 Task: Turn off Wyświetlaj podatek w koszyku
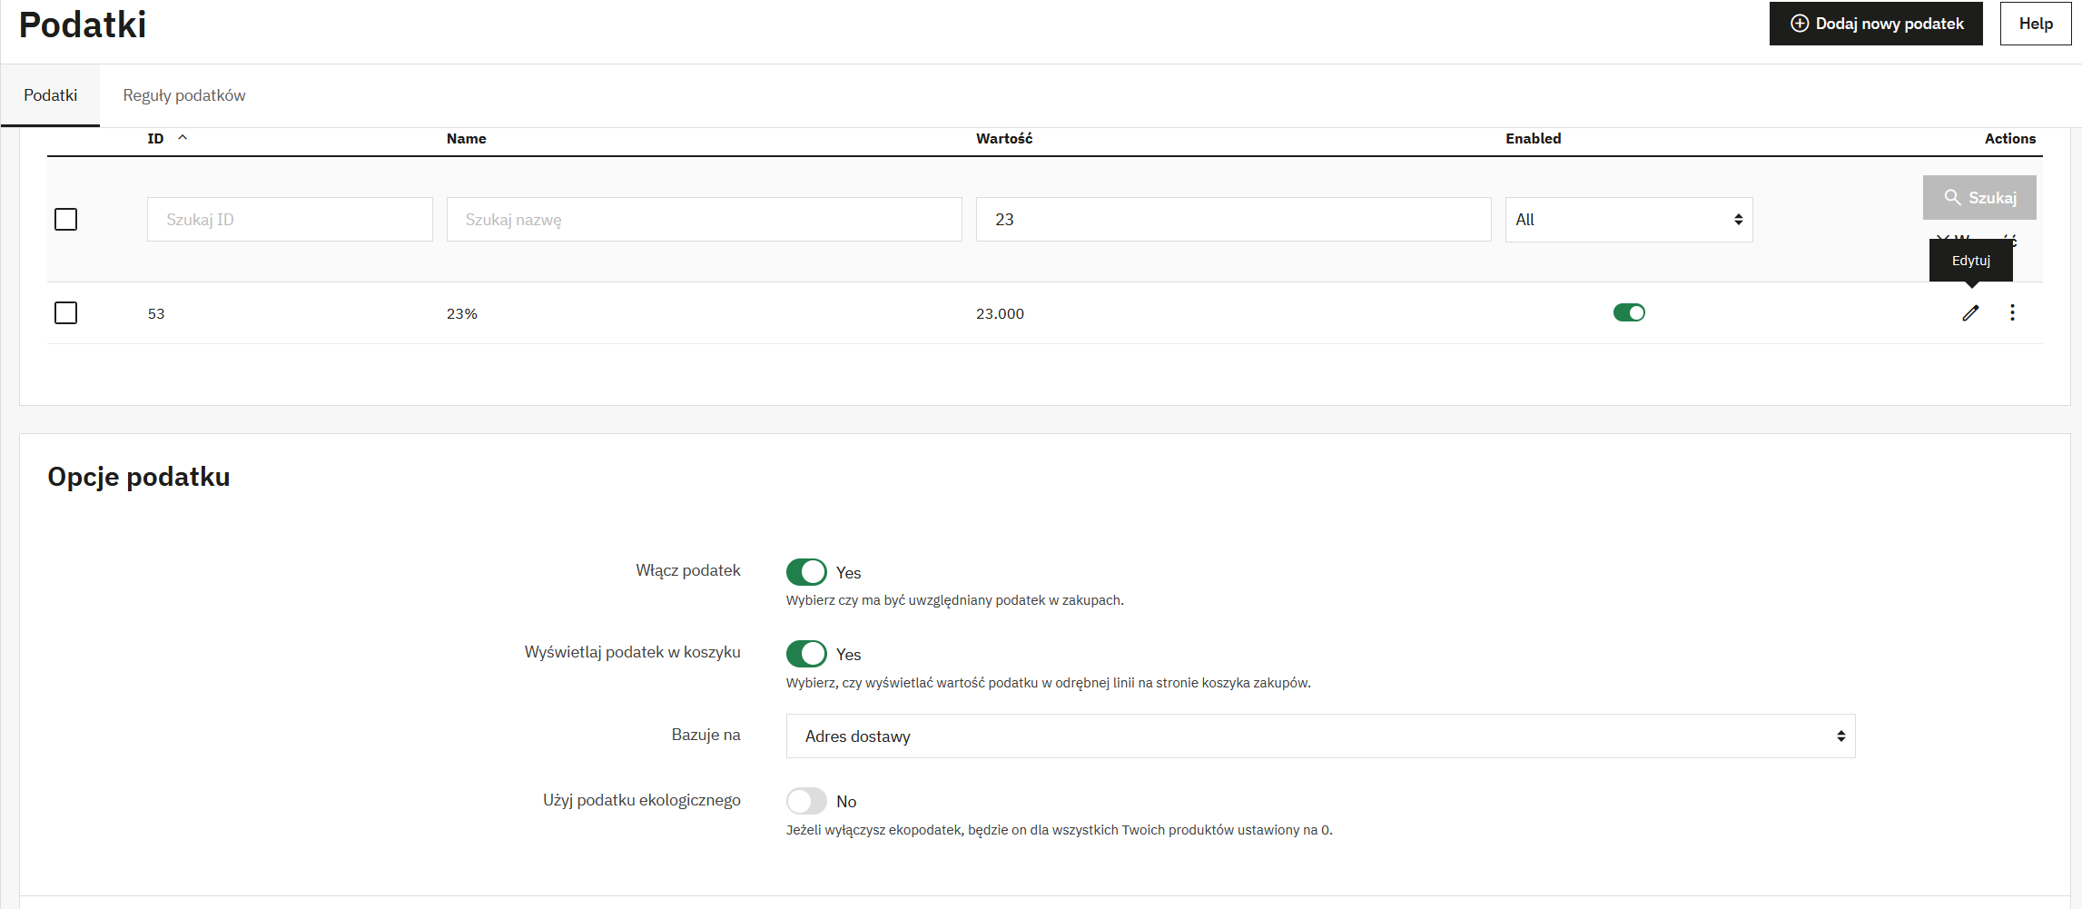tap(806, 654)
